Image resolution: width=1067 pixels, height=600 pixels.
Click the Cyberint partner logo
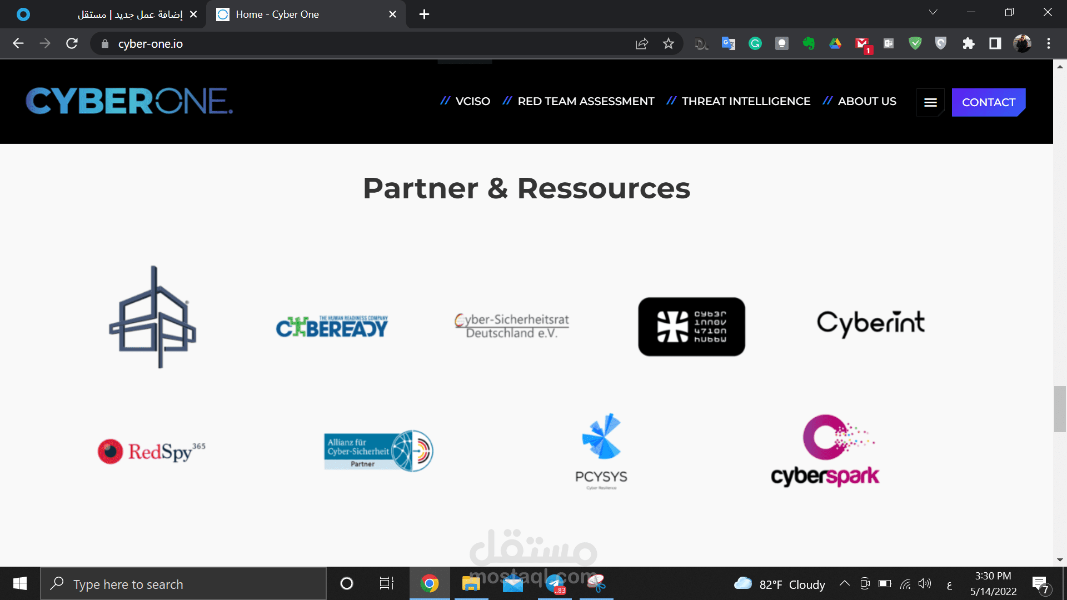pos(870,324)
